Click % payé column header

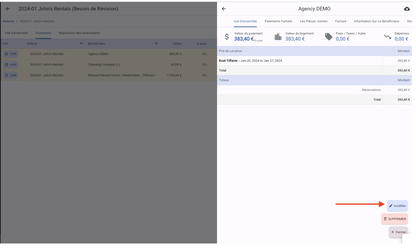point(201,44)
